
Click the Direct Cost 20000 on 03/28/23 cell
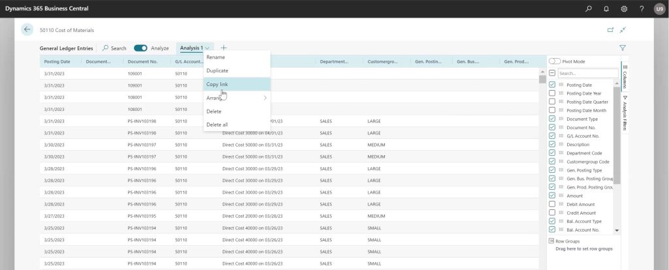point(253,216)
